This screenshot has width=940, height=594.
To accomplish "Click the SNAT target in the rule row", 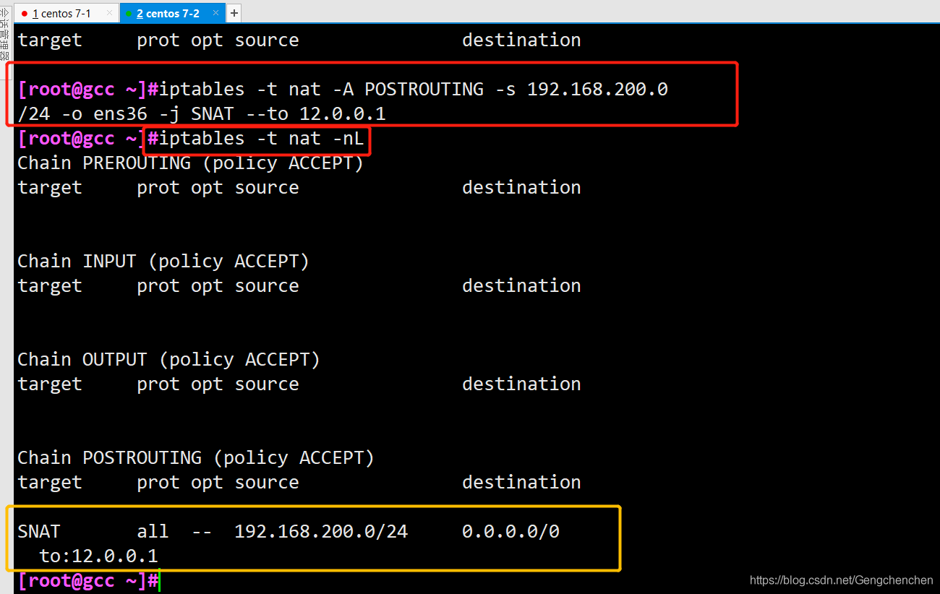I will (x=39, y=532).
